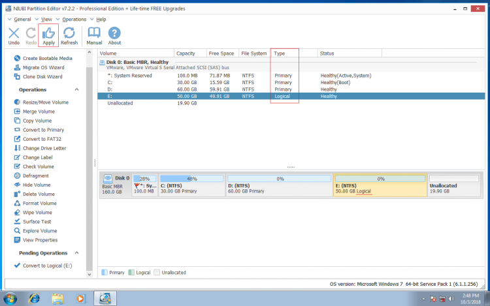The image size is (490, 306).
Task: Select C: (NTFS) block in disk map
Action: (x=191, y=185)
